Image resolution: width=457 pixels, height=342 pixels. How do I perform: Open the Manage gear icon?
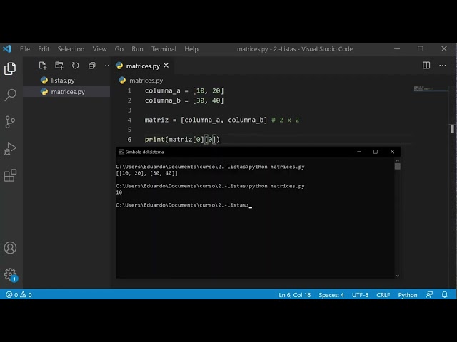point(10,274)
